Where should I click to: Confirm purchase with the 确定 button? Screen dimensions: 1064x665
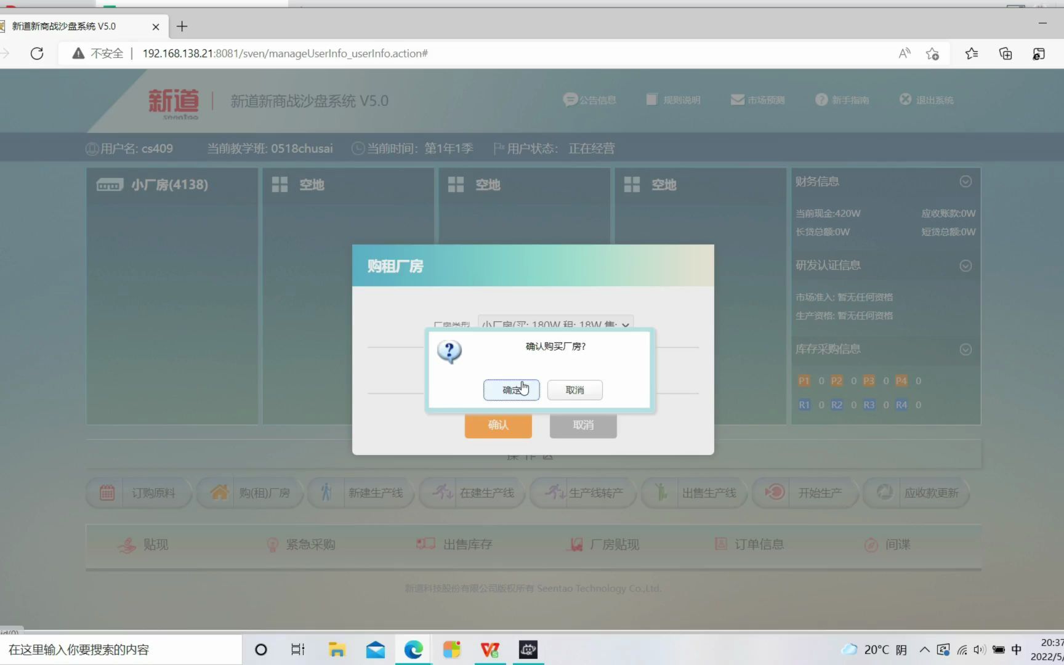coord(511,390)
